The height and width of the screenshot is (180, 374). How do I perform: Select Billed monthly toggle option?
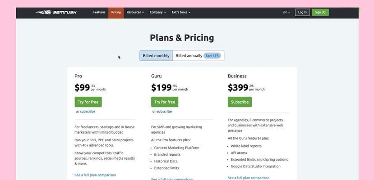tap(156, 56)
